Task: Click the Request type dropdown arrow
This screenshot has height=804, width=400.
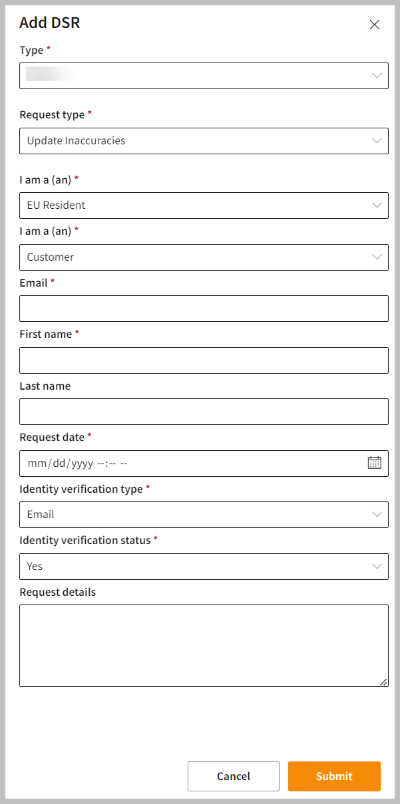Action: point(377,140)
